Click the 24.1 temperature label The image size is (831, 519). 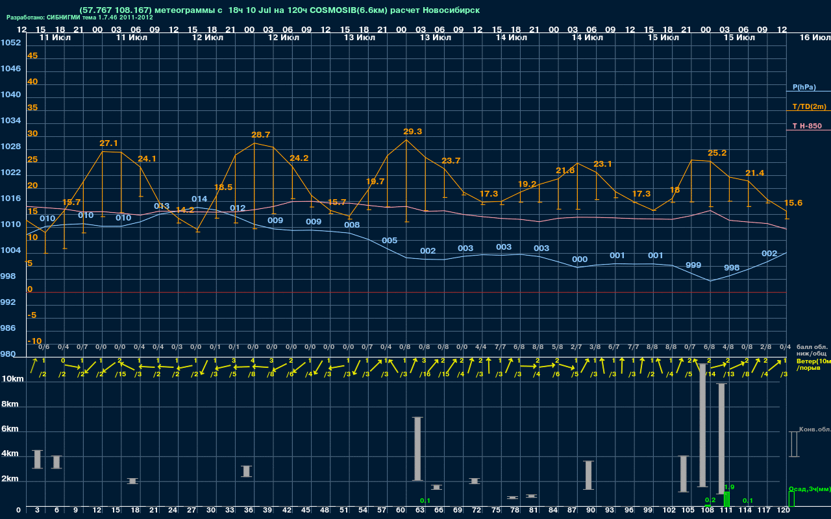pyautogui.click(x=147, y=159)
